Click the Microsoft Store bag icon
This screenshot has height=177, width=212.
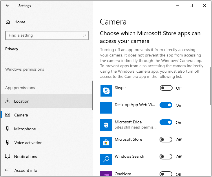(x=106, y=142)
